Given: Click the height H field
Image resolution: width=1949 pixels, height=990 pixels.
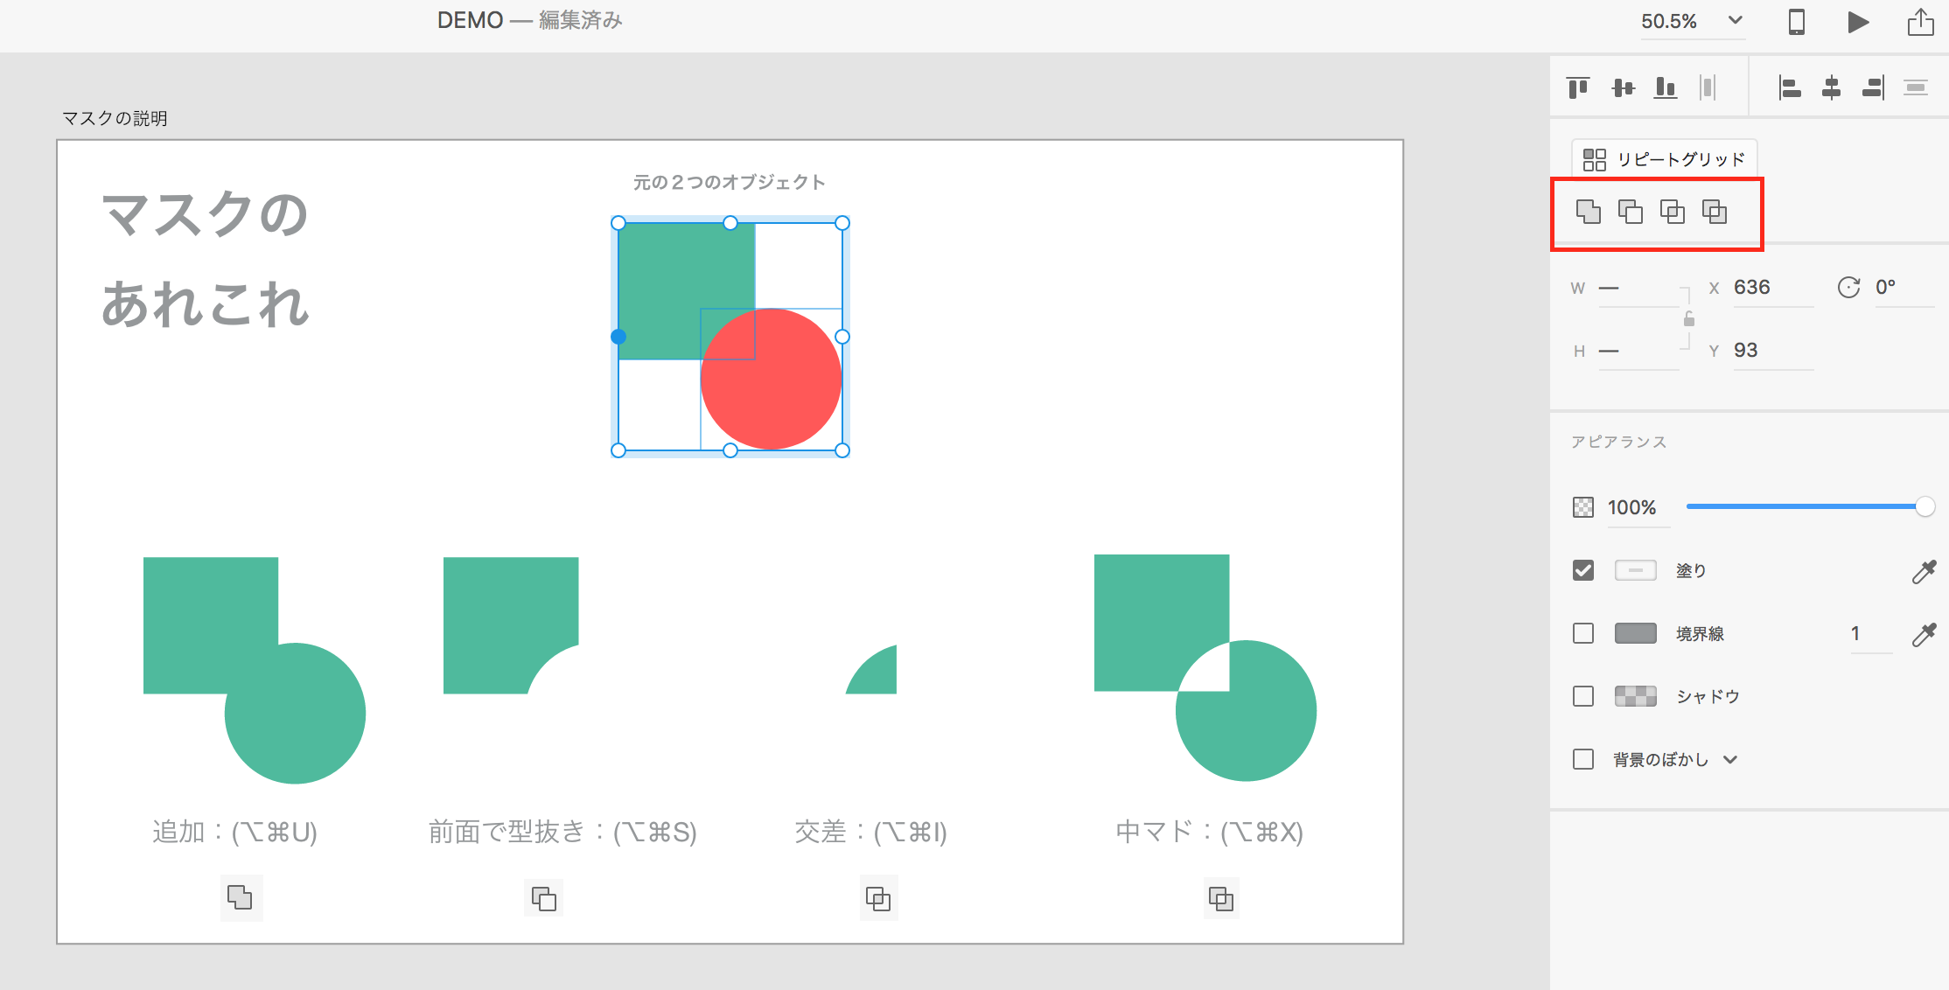Looking at the screenshot, I should pos(1638,351).
